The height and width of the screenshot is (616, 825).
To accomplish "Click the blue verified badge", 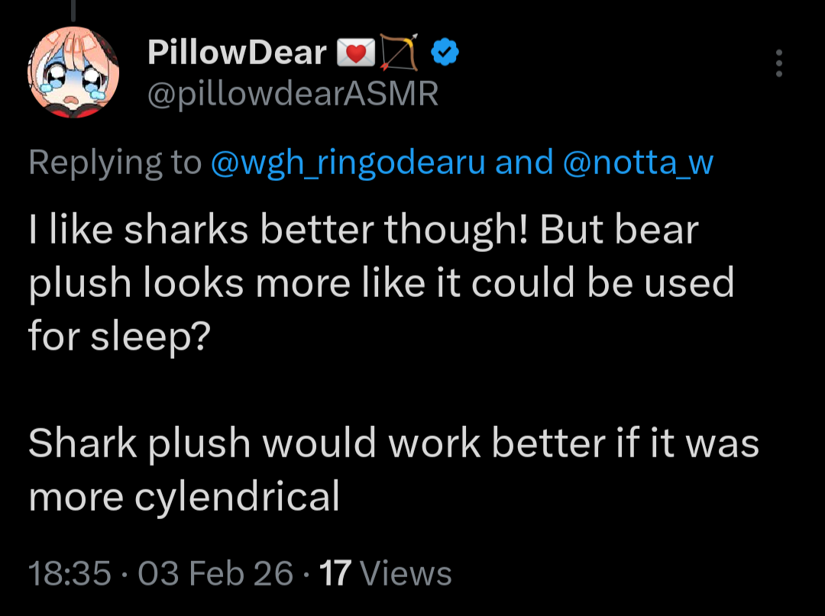I will (x=445, y=52).
